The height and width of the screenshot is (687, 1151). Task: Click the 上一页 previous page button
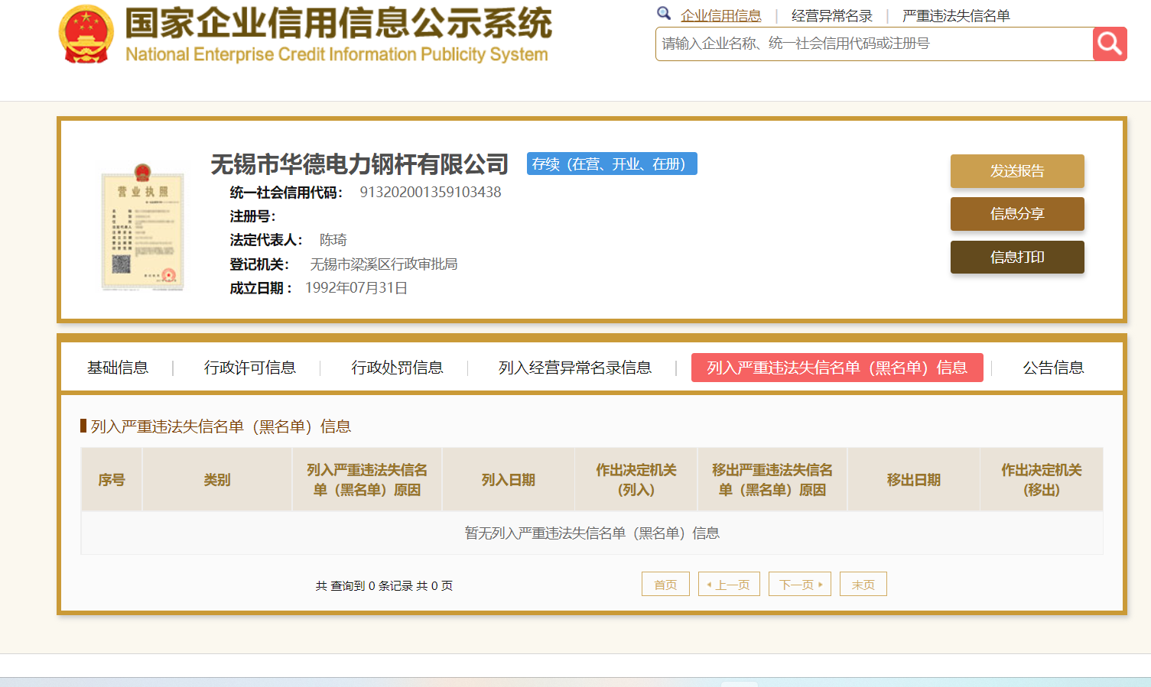(x=729, y=584)
